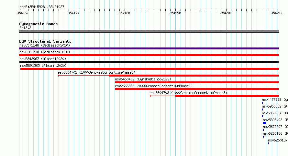This screenshot has width=288, height=156.
Task: Select the nsv6382730 Sedlazeck2020 red bar
Action: [149, 55]
